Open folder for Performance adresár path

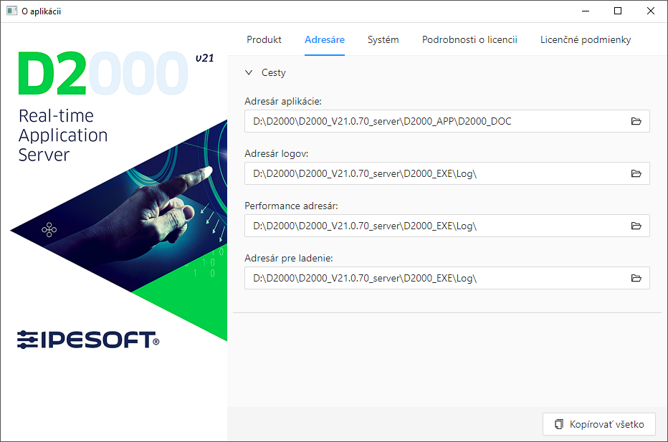(x=635, y=226)
